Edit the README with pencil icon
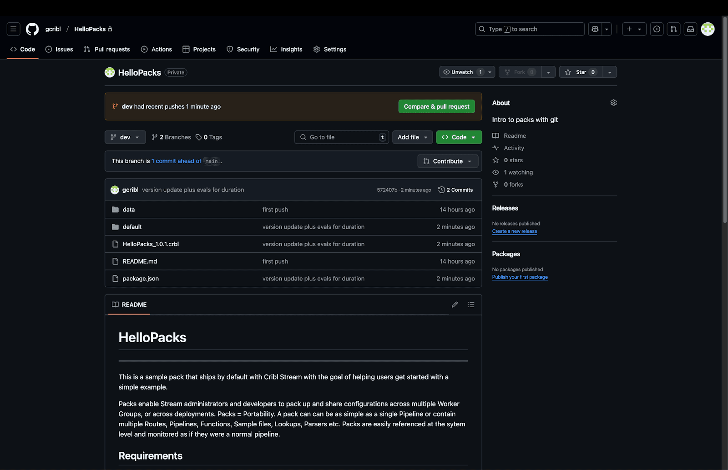This screenshot has width=728, height=470. (455, 305)
